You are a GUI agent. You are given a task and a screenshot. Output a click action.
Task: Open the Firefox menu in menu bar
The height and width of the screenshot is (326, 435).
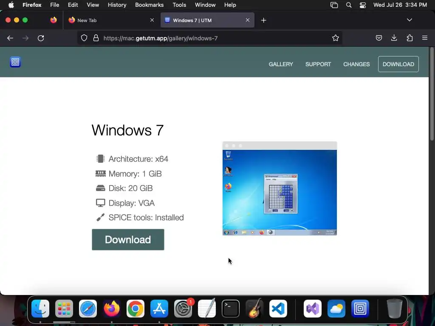coord(32,5)
